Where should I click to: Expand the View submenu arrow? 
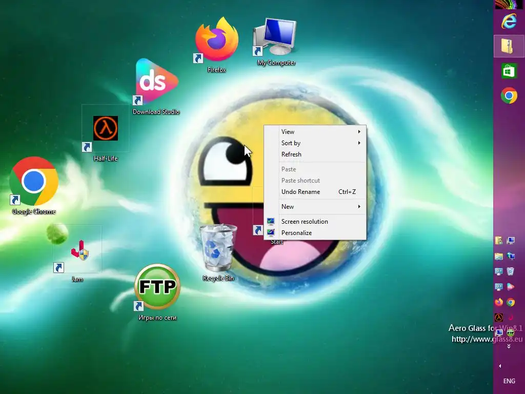pyautogui.click(x=359, y=132)
